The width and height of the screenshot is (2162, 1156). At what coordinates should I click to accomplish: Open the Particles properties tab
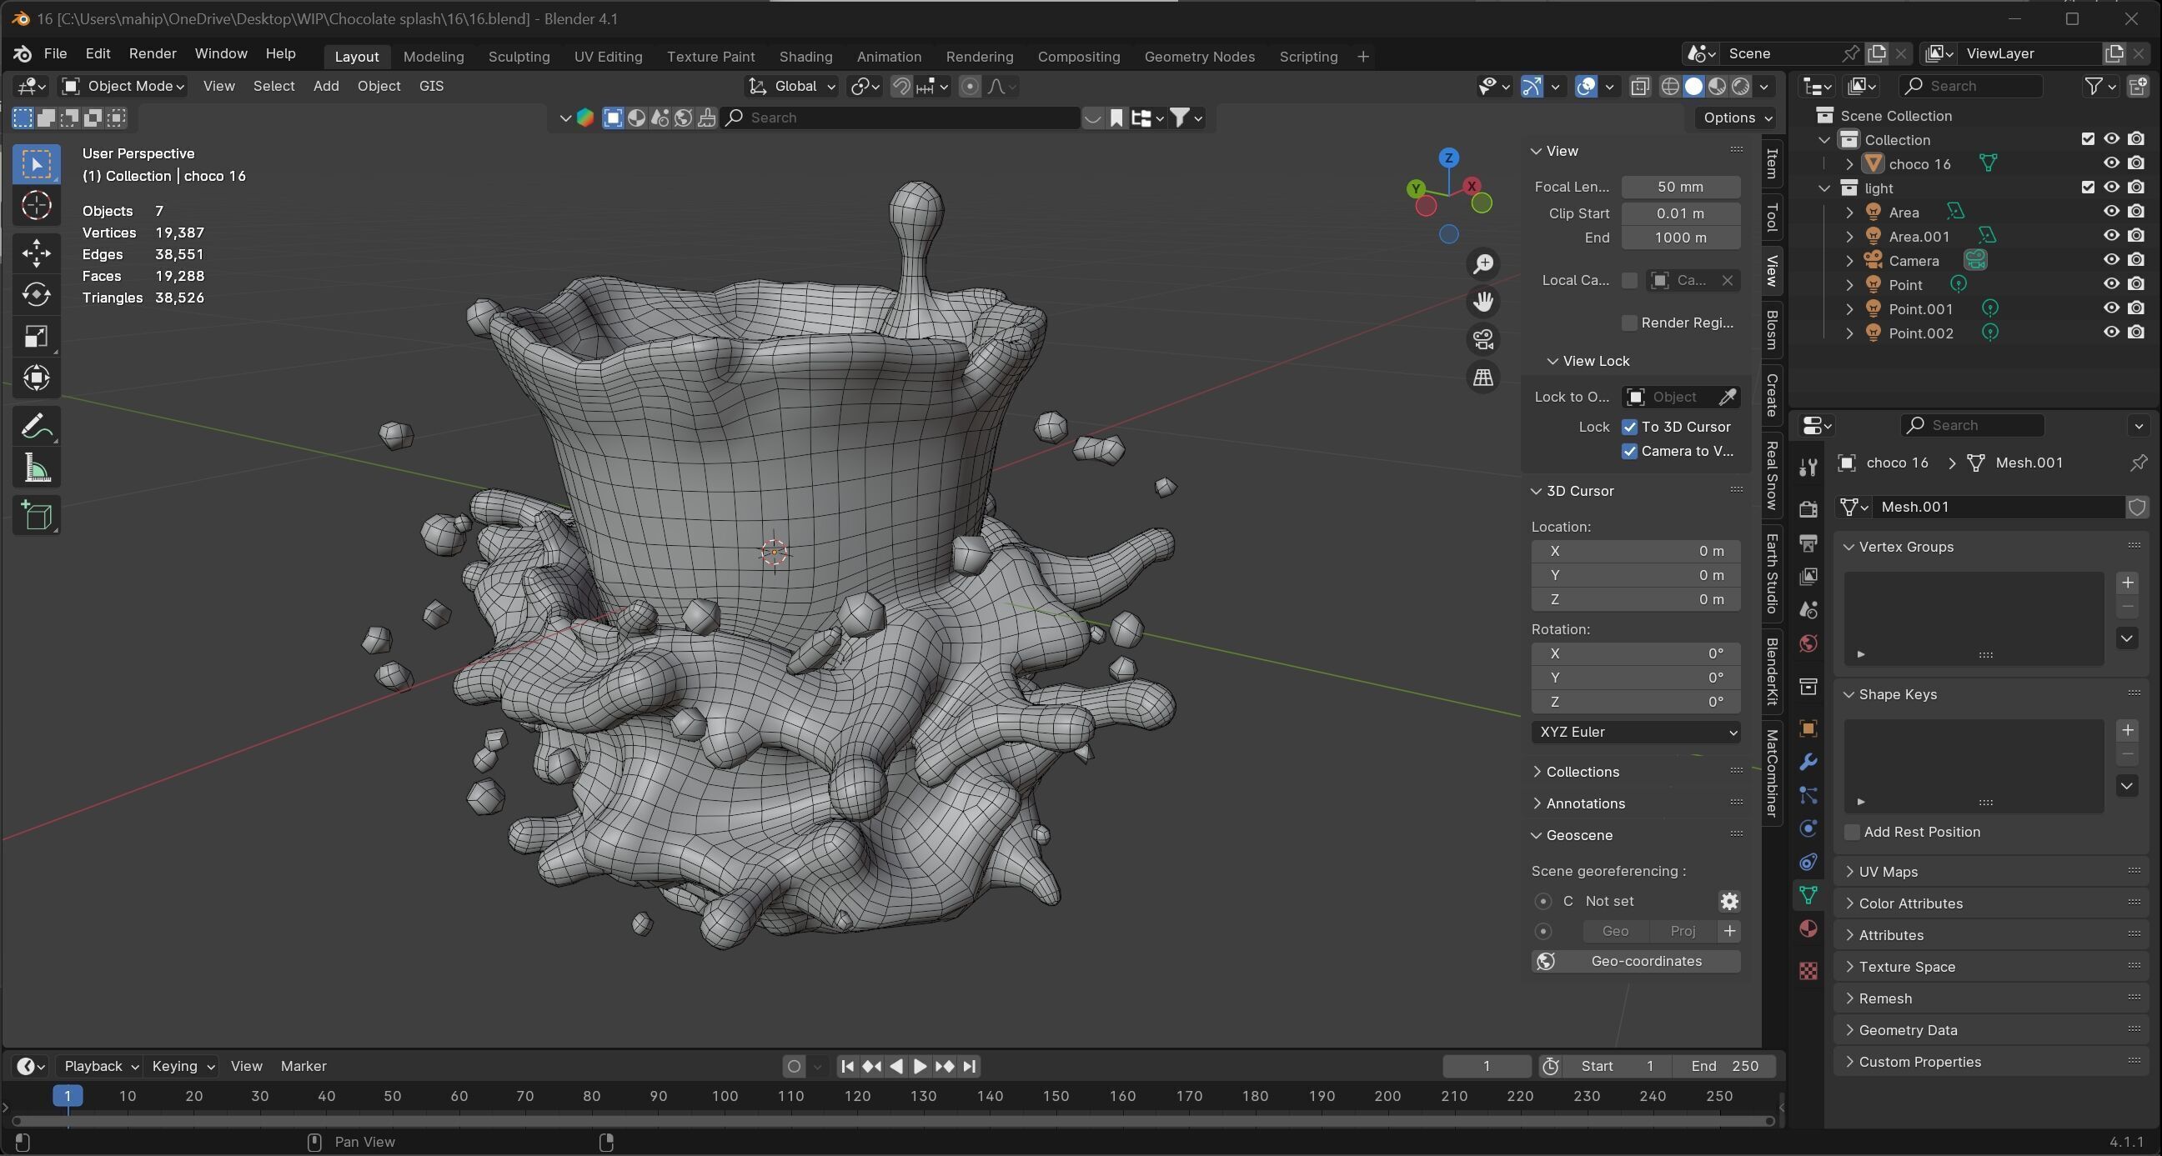click(x=1808, y=795)
